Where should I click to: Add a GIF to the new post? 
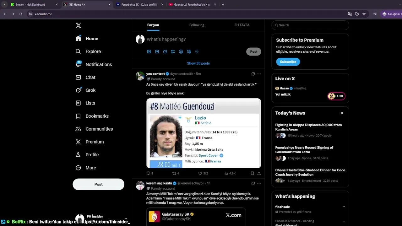point(157,52)
